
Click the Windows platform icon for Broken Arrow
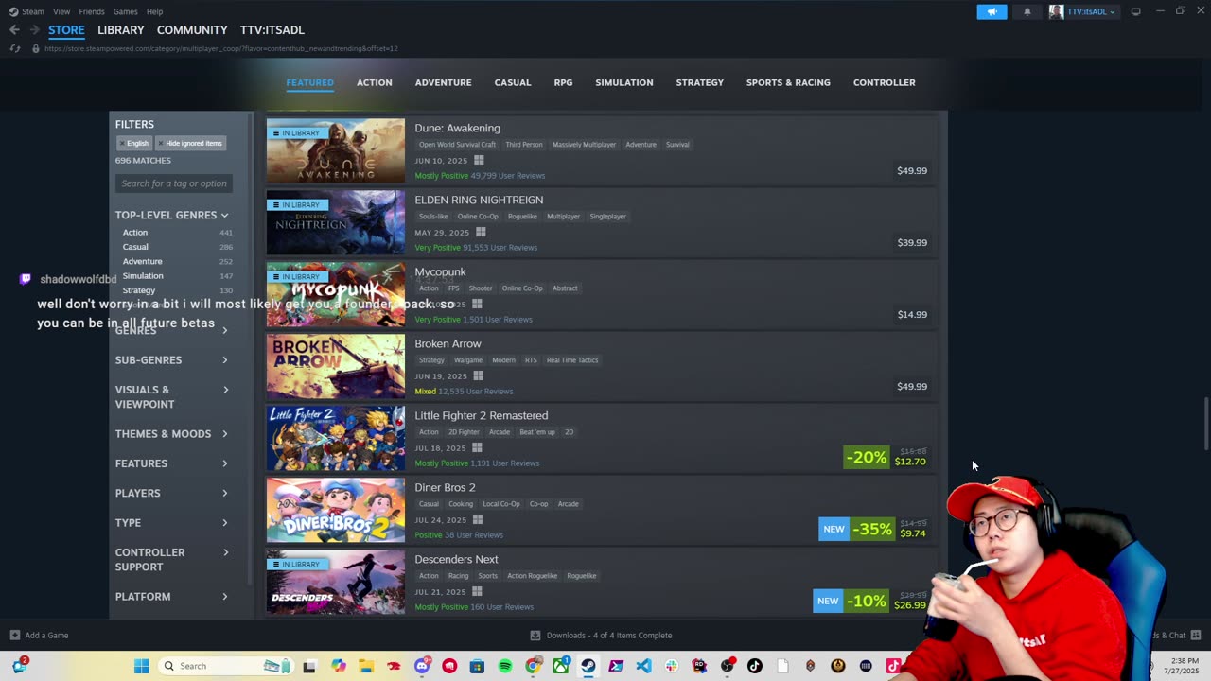click(x=478, y=375)
